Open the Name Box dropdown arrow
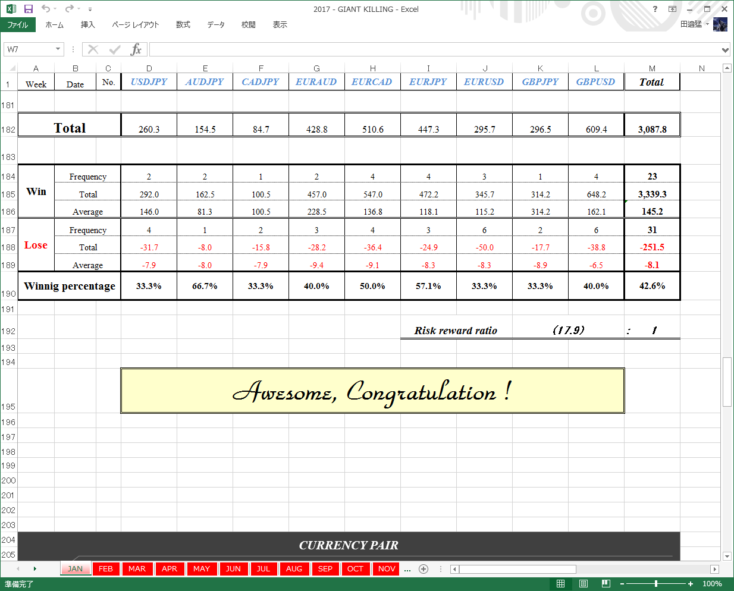The width and height of the screenshot is (734, 591). 58,49
